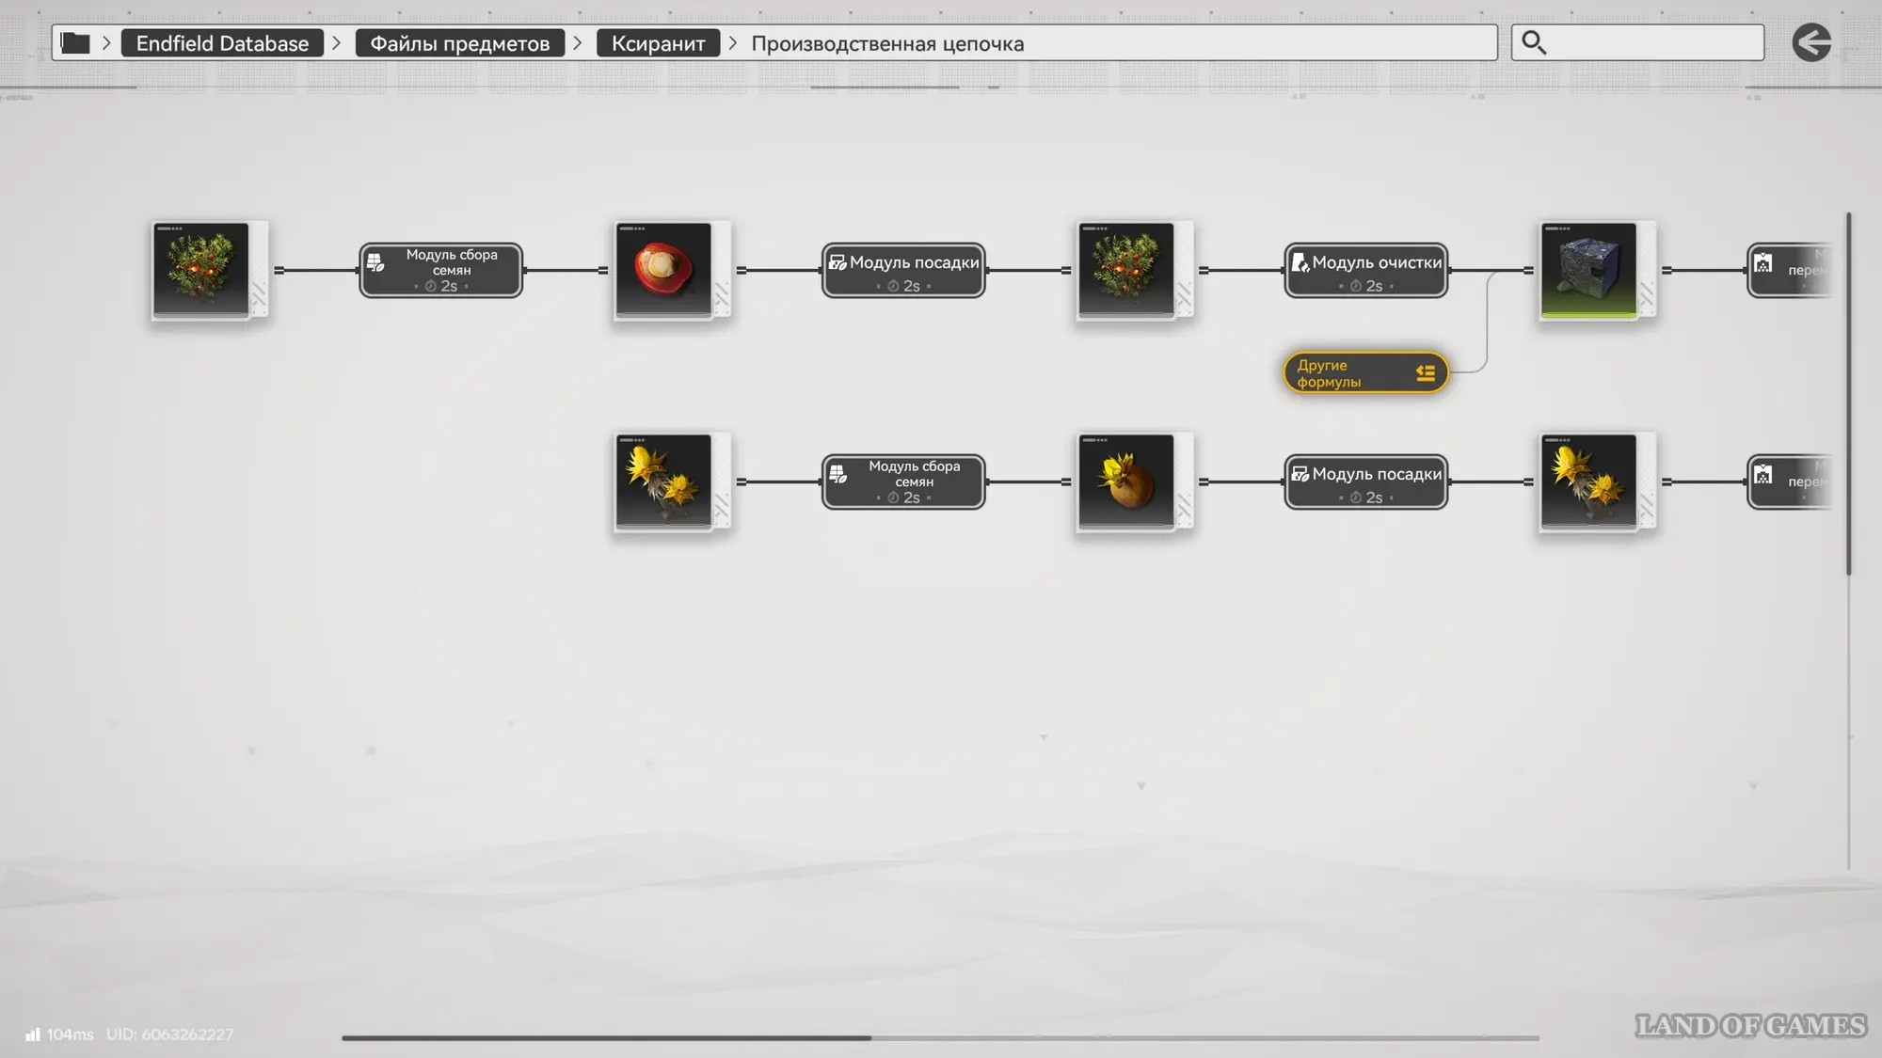1882x1058 pixels.
Task: Click the search magnifier icon
Action: pos(1534,42)
